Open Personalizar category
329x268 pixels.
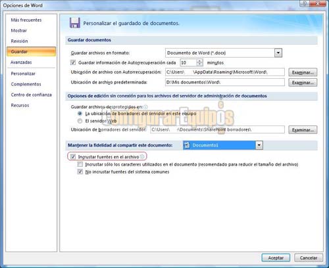tap(23, 74)
